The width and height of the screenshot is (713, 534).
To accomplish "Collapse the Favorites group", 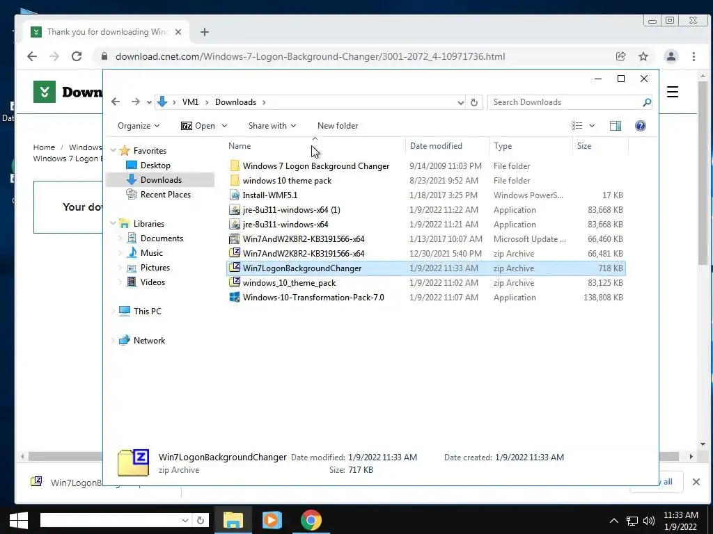I will tap(113, 150).
